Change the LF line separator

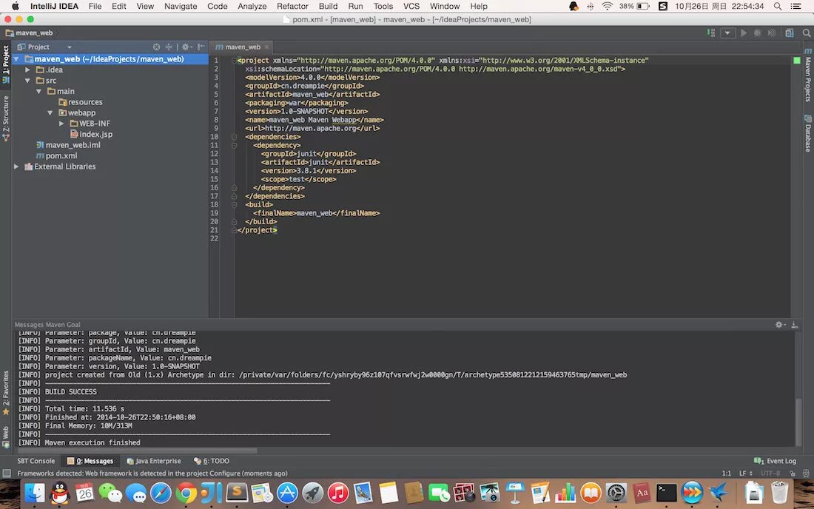click(745, 473)
